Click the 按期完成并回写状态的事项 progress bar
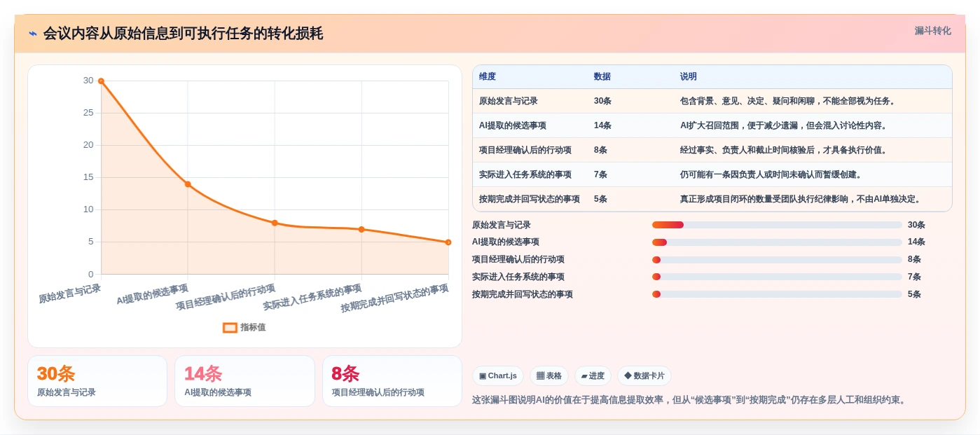The image size is (980, 435). pyautogui.click(x=777, y=294)
